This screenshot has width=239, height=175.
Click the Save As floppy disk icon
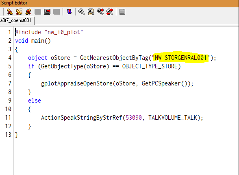[x=47, y=12]
